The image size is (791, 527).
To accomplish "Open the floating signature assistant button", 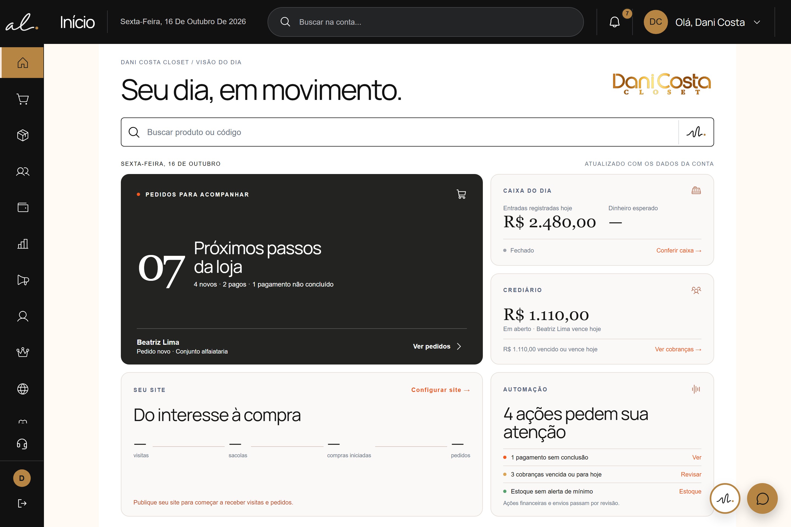I will click(725, 498).
